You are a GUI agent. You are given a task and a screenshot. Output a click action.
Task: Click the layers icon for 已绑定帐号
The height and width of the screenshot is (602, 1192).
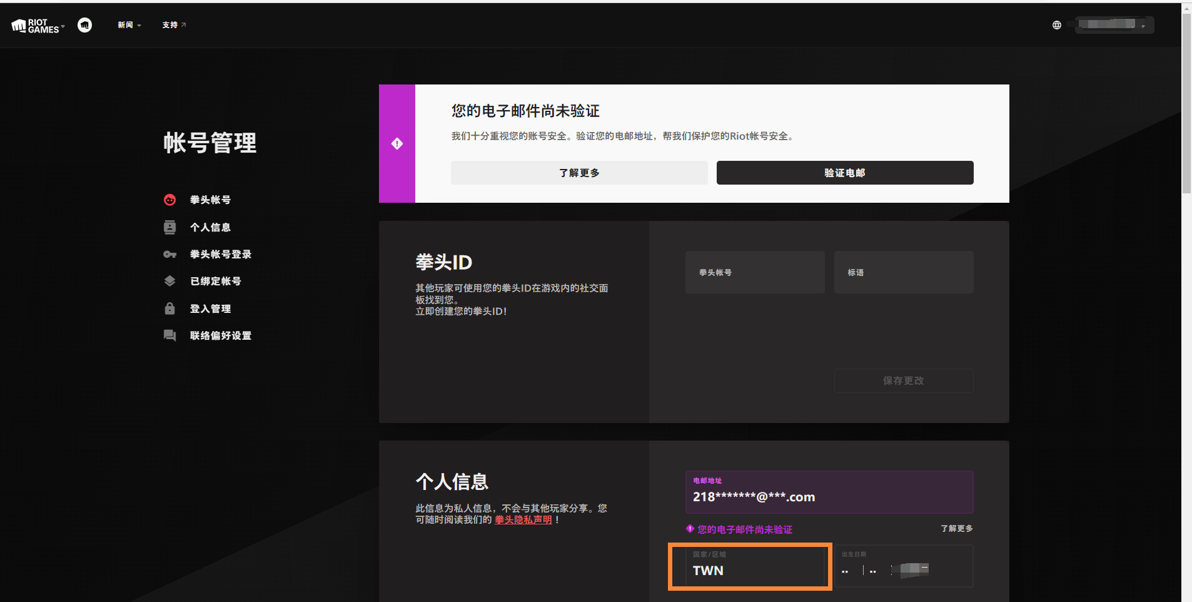(169, 281)
